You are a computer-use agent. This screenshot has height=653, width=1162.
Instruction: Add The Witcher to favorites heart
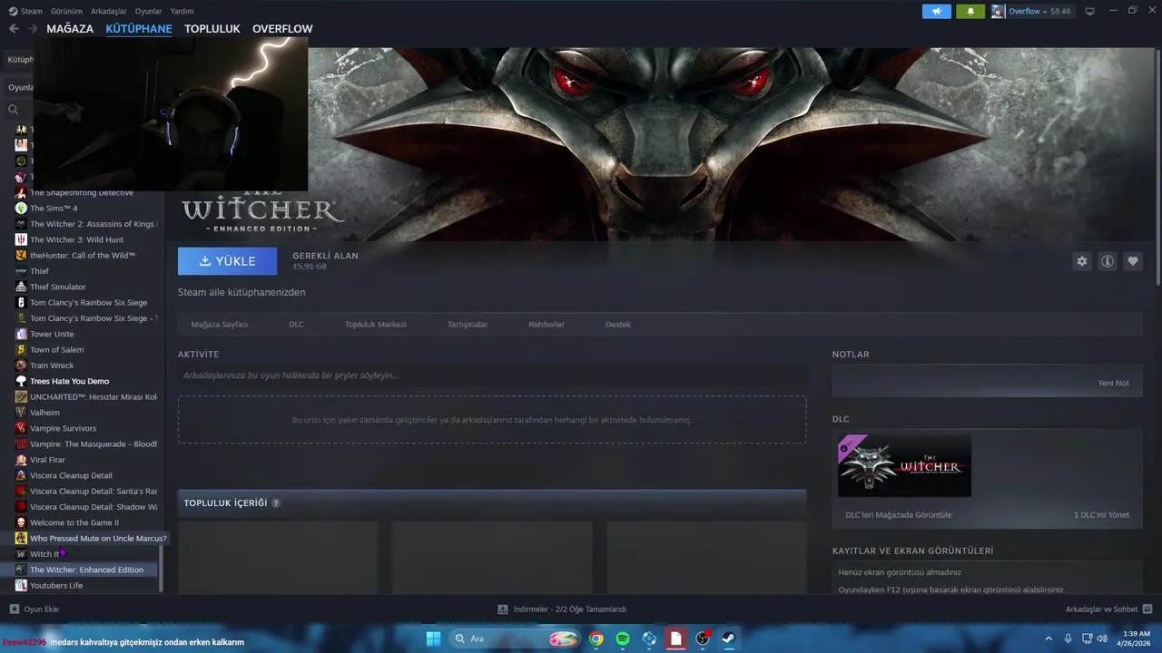point(1133,261)
